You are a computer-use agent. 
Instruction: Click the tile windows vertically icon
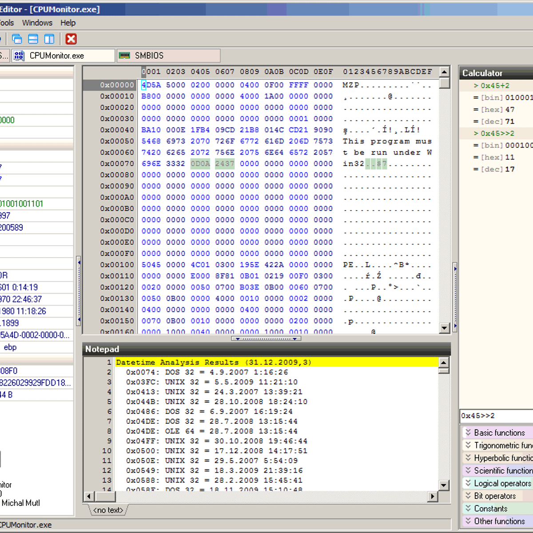(49, 39)
